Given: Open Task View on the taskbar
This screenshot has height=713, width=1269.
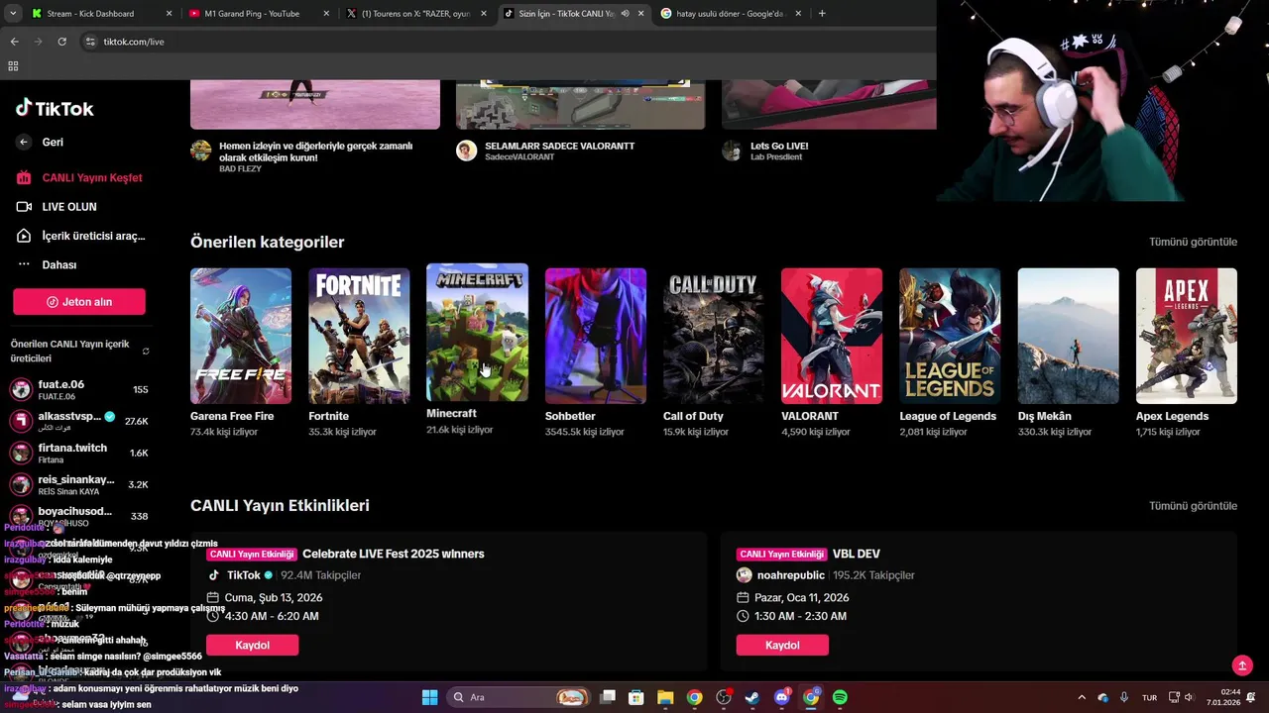Looking at the screenshot, I should [x=608, y=697].
